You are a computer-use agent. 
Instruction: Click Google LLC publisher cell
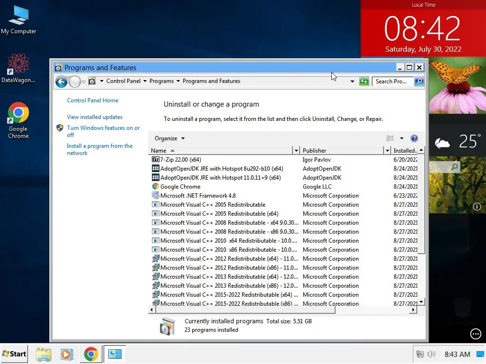[x=317, y=186]
